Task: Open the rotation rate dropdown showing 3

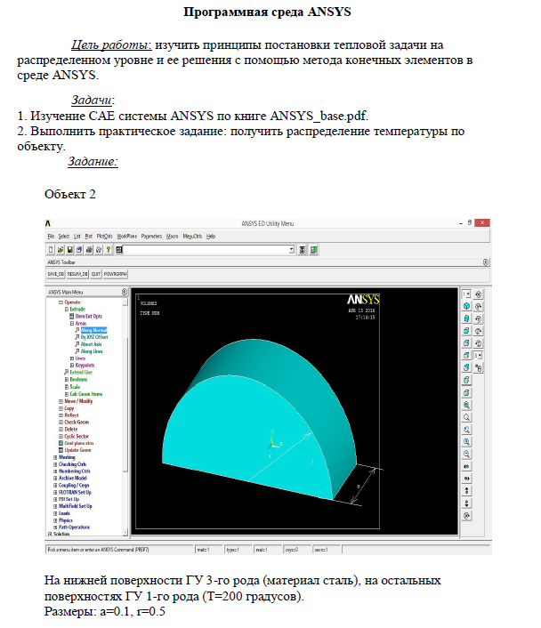Action: click(x=478, y=355)
